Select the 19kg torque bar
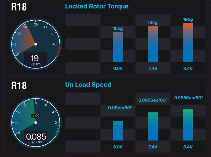Screen dimensions: 211x157 tap(188, 42)
